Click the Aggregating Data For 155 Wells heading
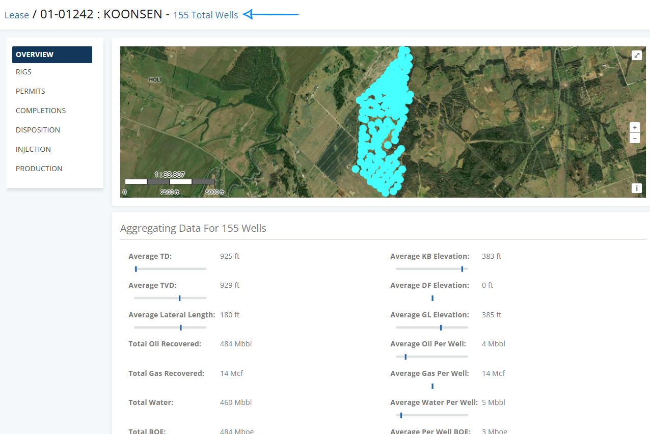The width and height of the screenshot is (650, 434). (x=193, y=228)
